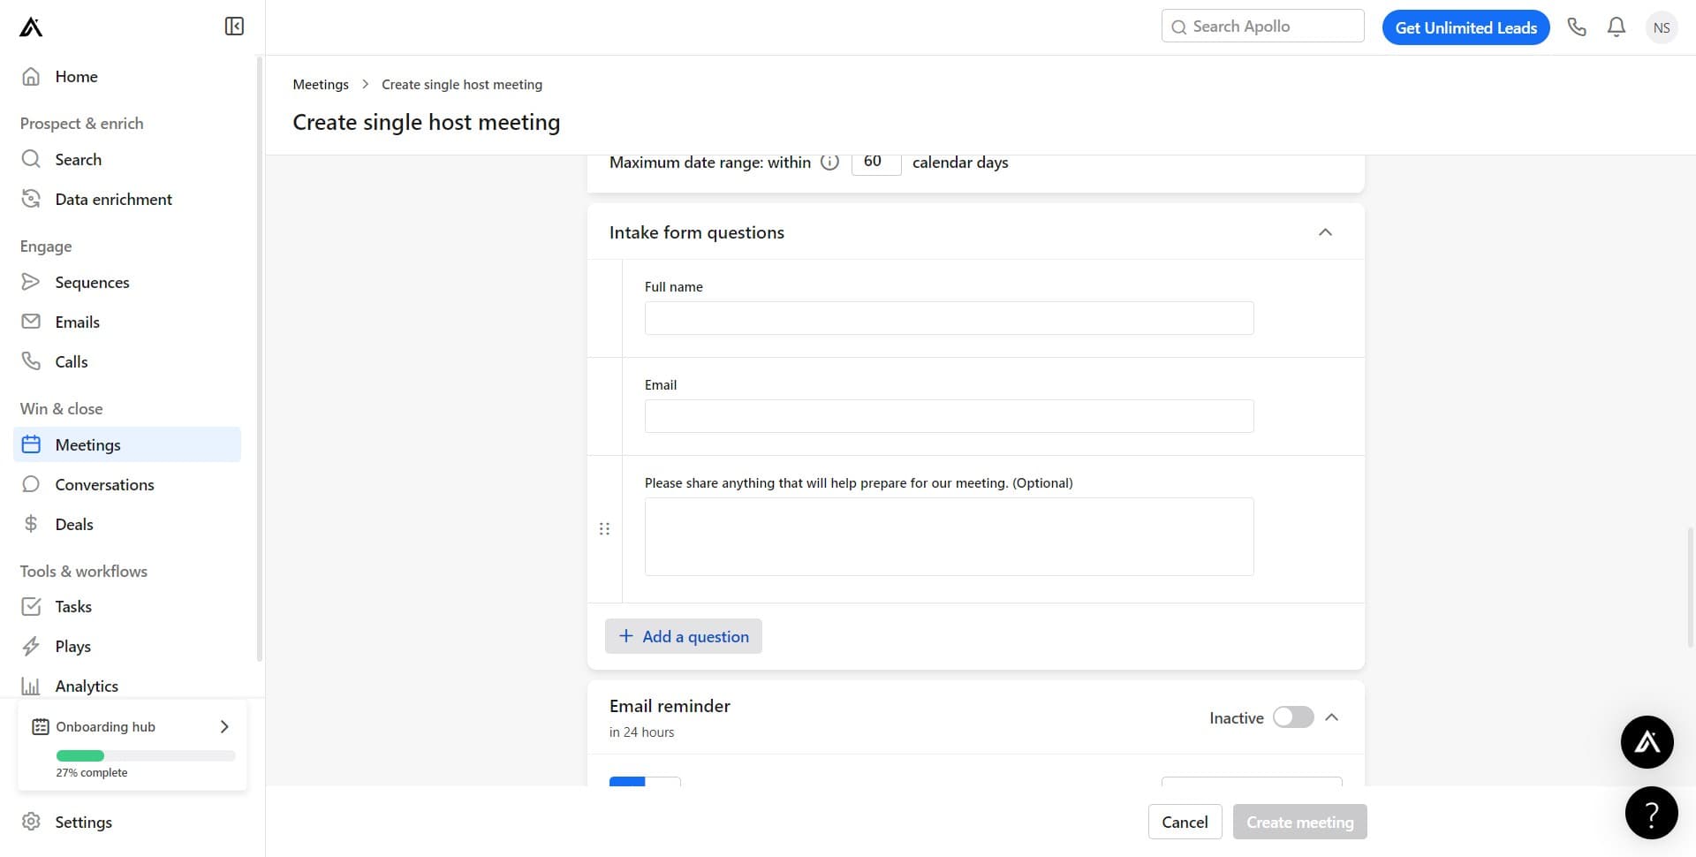This screenshot has width=1696, height=857.
Task: Collapse the left navigation sidebar
Action: coord(233,26)
